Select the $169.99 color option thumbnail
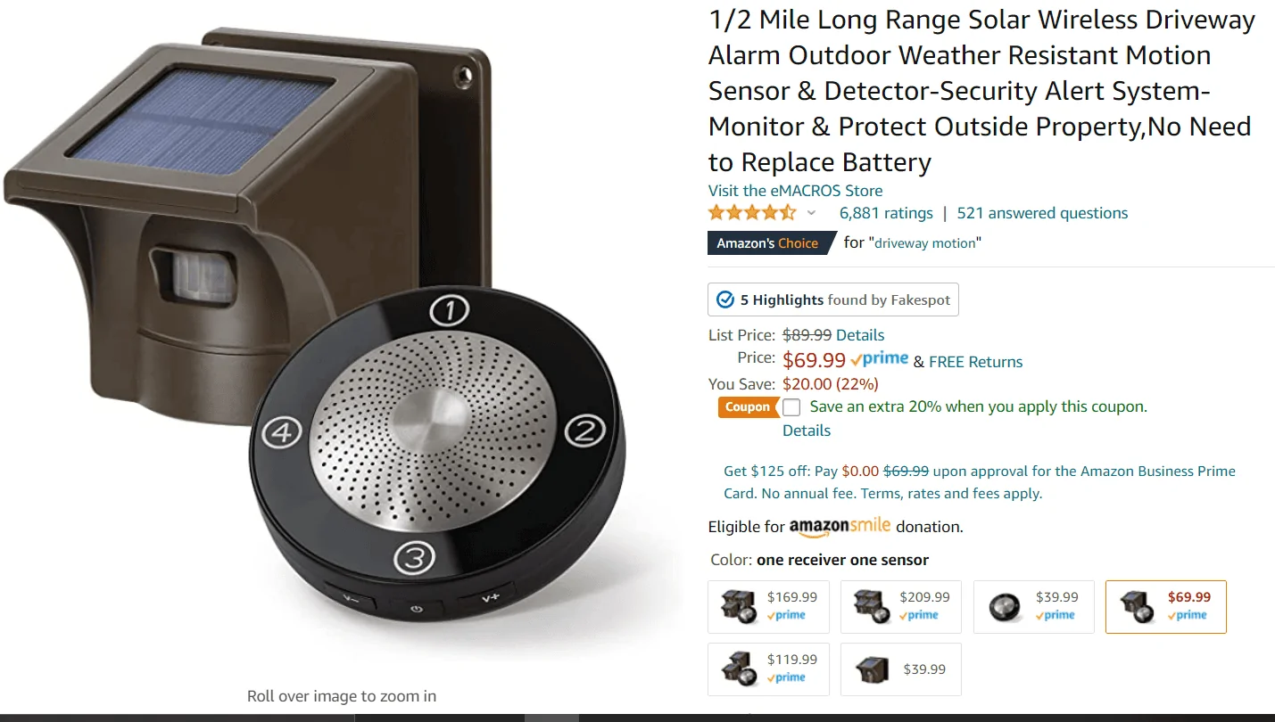The height and width of the screenshot is (722, 1275). click(768, 606)
